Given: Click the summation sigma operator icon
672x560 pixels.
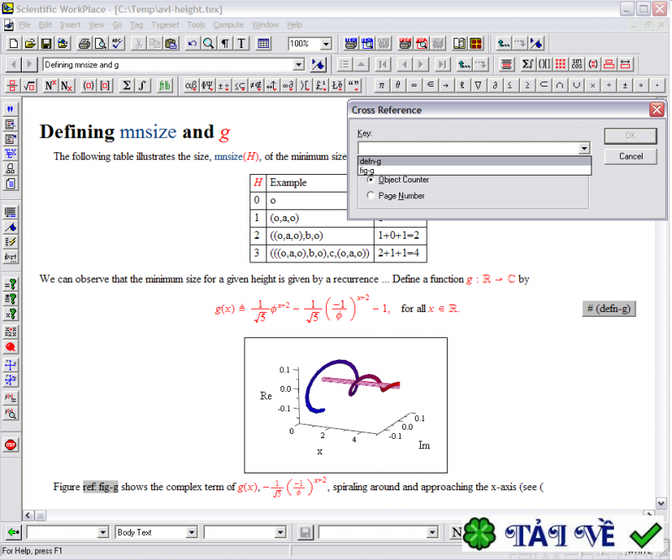Looking at the screenshot, I should [x=126, y=85].
